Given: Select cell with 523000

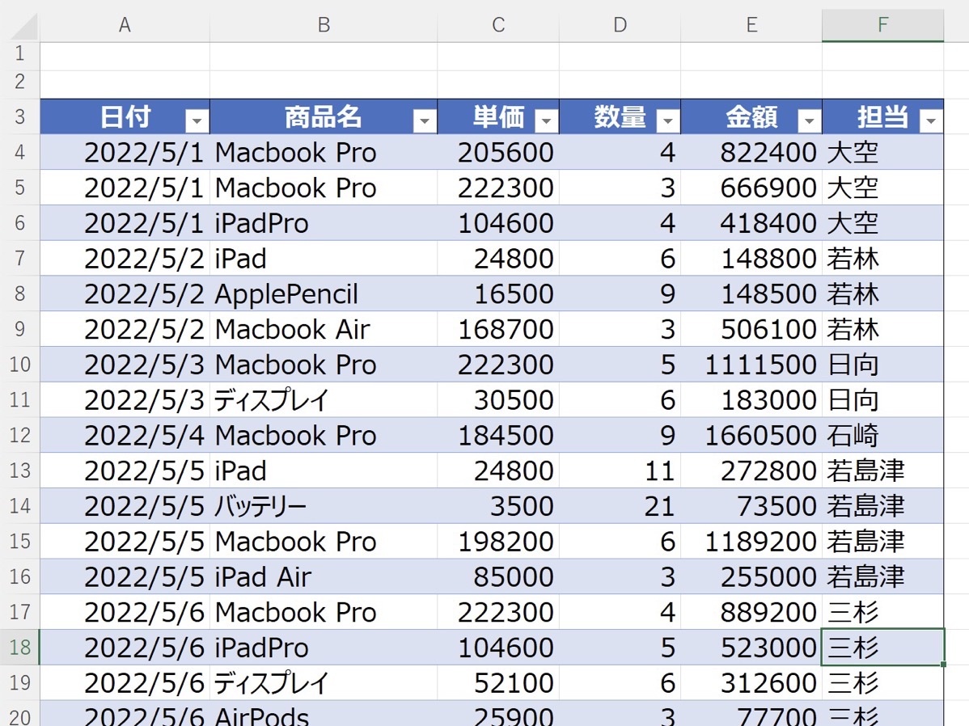Looking at the screenshot, I should click(751, 647).
